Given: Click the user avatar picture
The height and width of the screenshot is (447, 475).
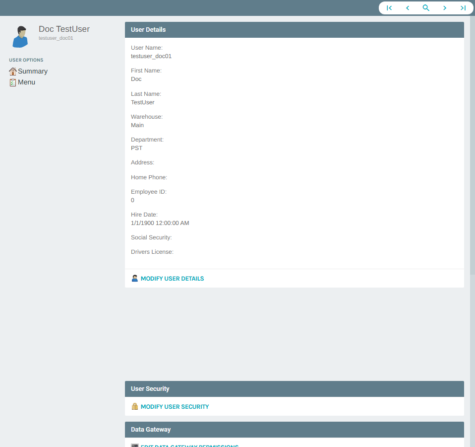Looking at the screenshot, I should tap(20, 35).
